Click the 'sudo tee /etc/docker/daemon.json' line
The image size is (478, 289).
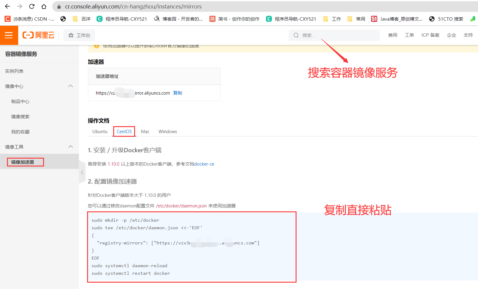[x=147, y=228]
